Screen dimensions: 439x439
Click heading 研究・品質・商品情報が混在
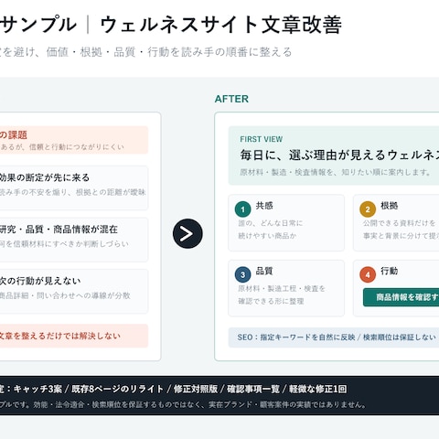(59, 230)
